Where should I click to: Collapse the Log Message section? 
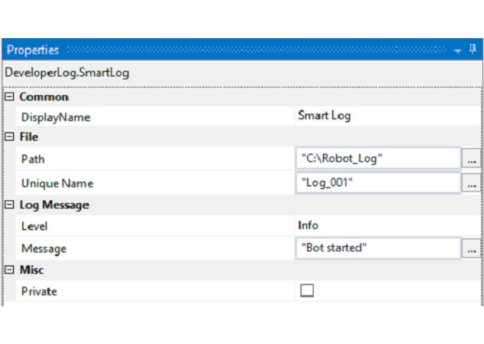[9, 205]
